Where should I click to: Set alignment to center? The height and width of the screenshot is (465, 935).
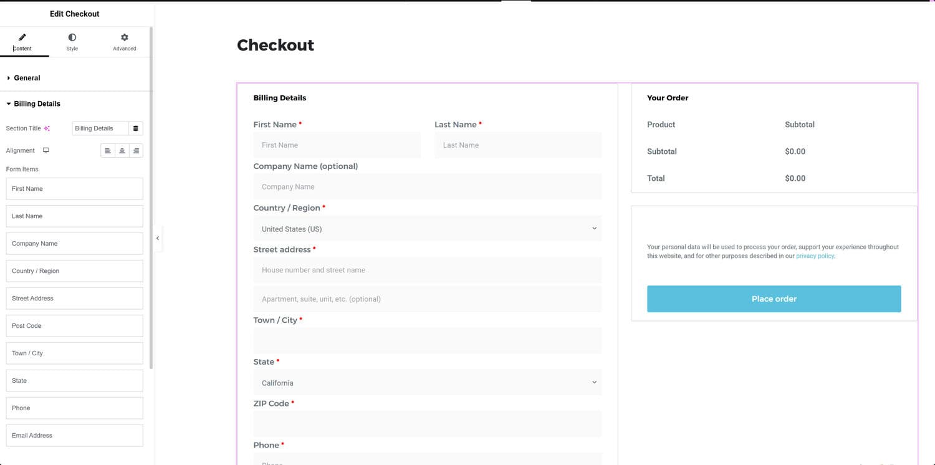122,151
